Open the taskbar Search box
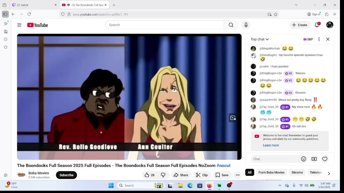The height and width of the screenshot is (193, 344). point(141,185)
